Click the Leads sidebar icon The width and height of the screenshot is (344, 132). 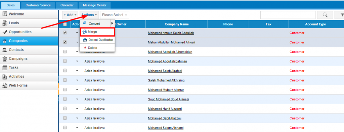[5, 23]
